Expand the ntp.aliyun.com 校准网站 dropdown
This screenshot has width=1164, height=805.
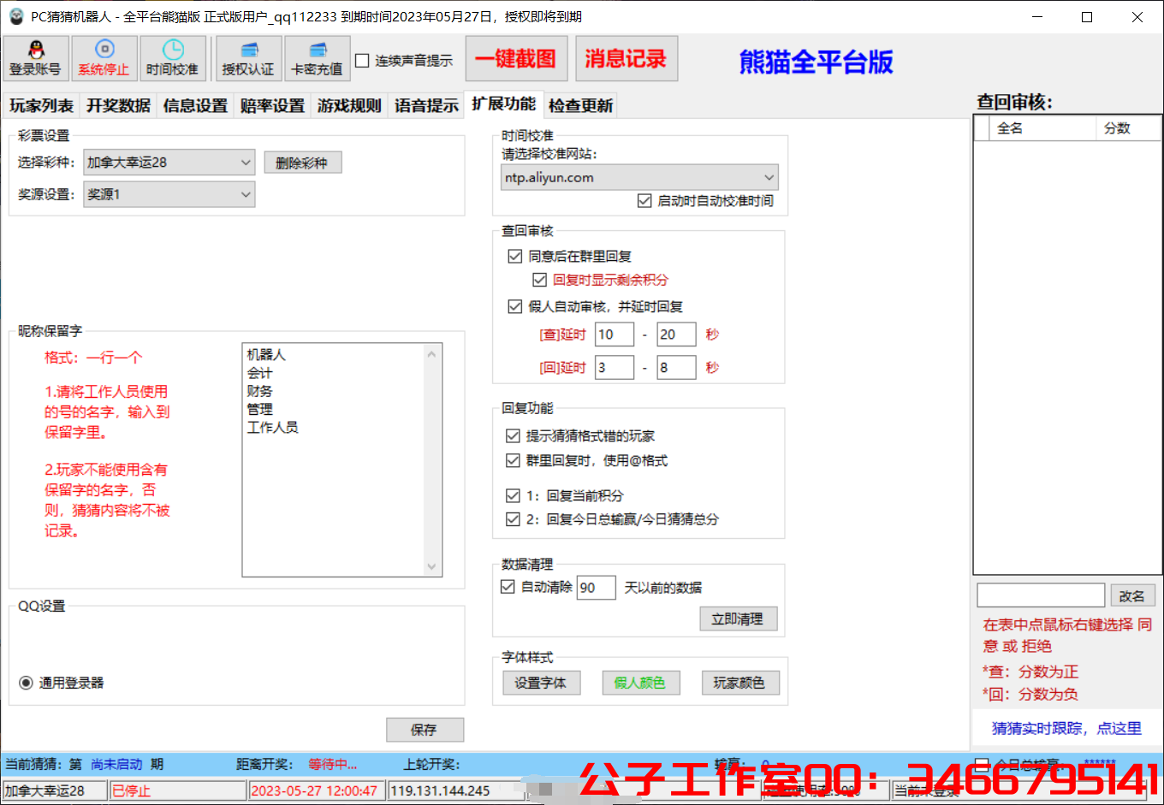point(639,177)
